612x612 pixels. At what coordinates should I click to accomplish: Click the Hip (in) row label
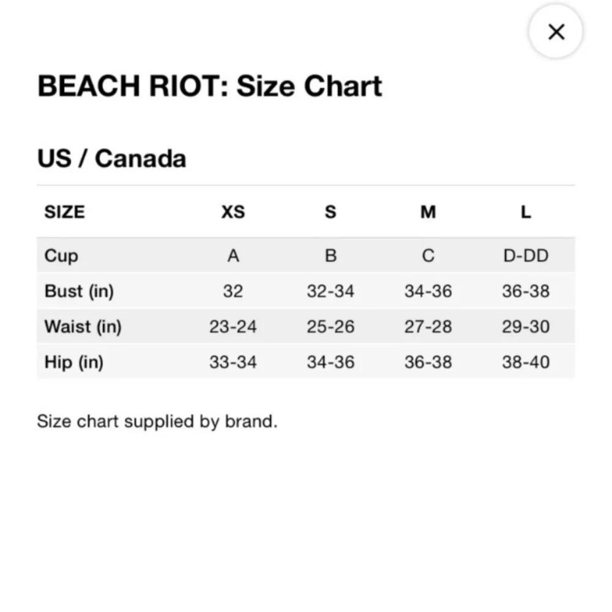coord(74,362)
